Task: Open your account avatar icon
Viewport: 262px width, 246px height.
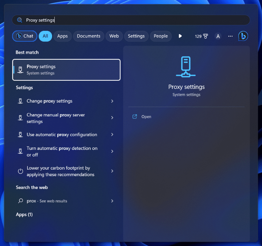Action: tap(218, 36)
